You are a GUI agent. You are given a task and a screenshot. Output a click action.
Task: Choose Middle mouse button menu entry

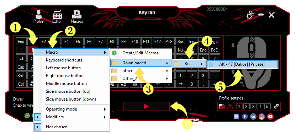tap(72, 84)
